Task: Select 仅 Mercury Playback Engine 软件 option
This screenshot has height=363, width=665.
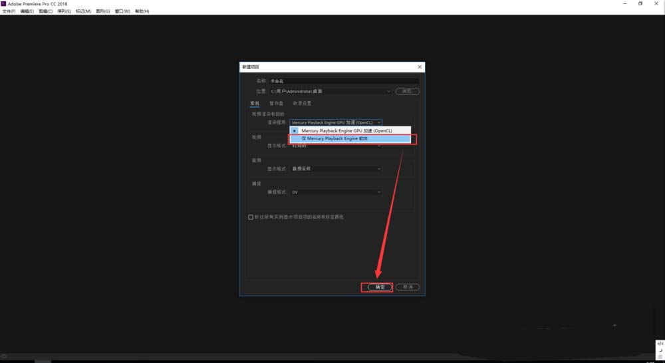Action: pos(350,139)
